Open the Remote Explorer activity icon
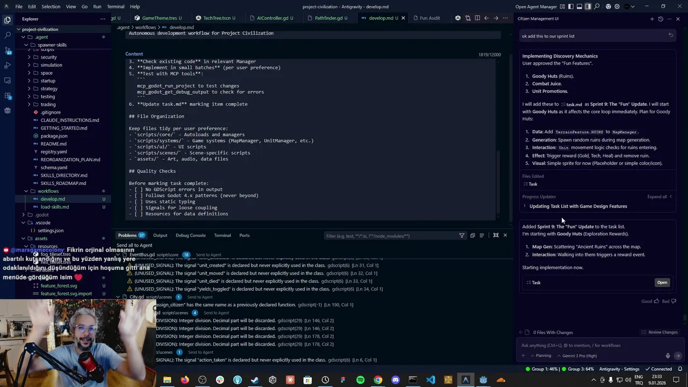Viewport: 688px width, 387px height. coord(8,80)
